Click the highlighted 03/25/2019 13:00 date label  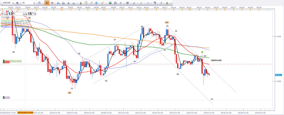coord(25,113)
